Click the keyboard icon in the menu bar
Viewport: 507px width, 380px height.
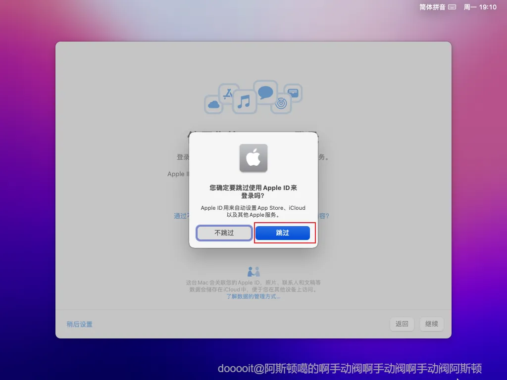click(x=452, y=7)
